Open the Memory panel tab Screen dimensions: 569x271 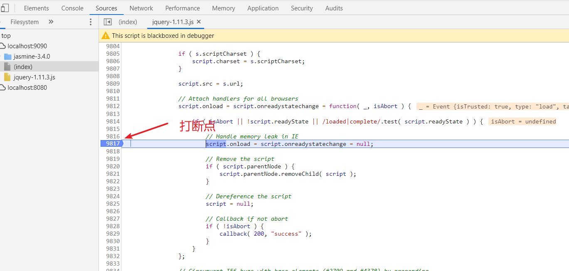coord(223,8)
